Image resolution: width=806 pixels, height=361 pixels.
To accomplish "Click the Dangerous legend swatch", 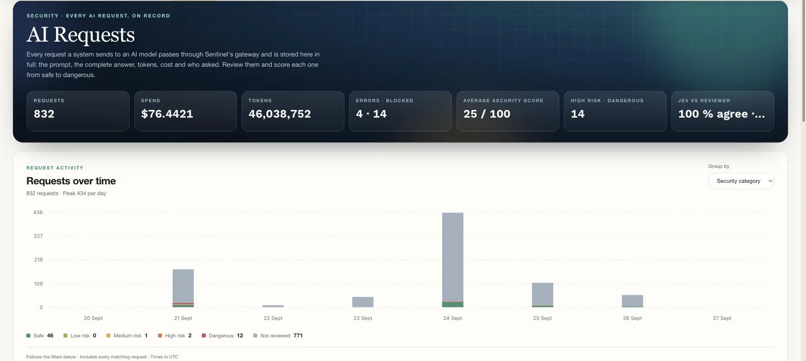I will click(204, 336).
